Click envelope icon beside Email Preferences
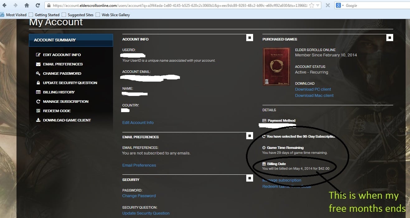The width and height of the screenshot is (410, 218). tap(38, 64)
